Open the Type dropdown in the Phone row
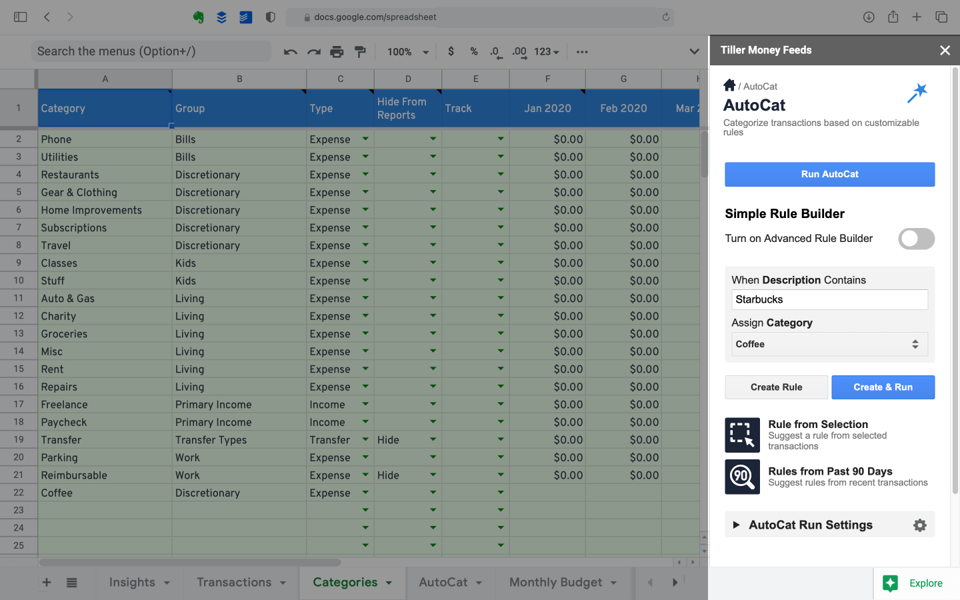The image size is (960, 600). [x=365, y=139]
